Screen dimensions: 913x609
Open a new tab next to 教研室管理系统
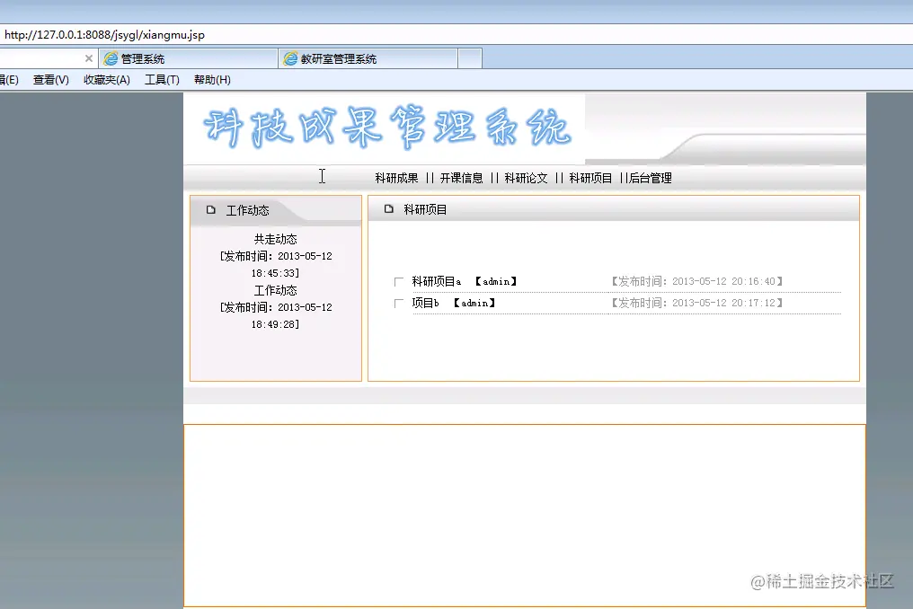coord(470,57)
